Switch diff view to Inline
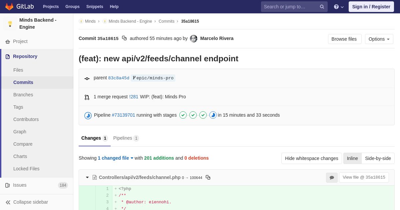 point(352,158)
